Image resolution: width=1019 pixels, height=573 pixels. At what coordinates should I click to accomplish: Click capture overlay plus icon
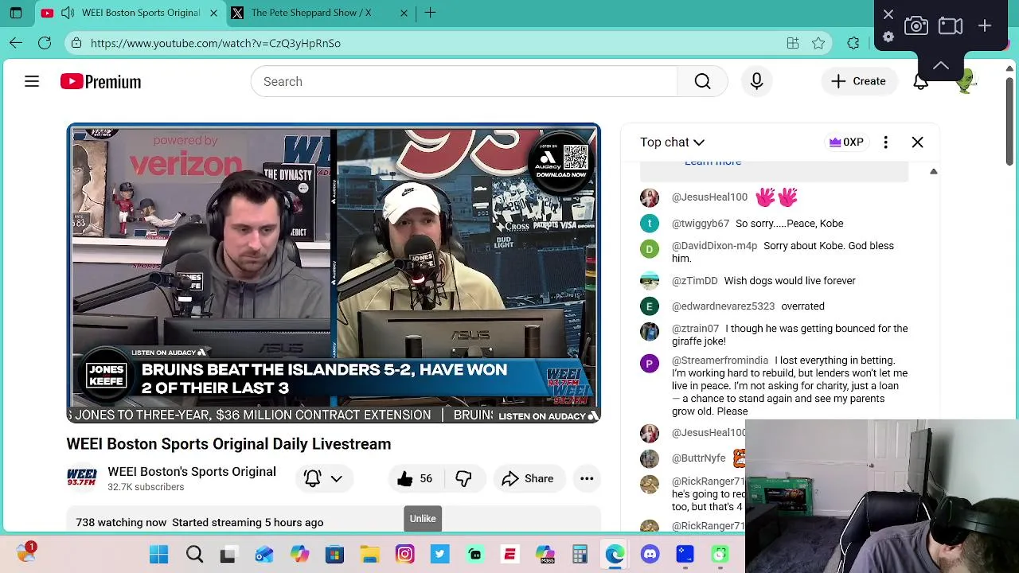(x=985, y=25)
